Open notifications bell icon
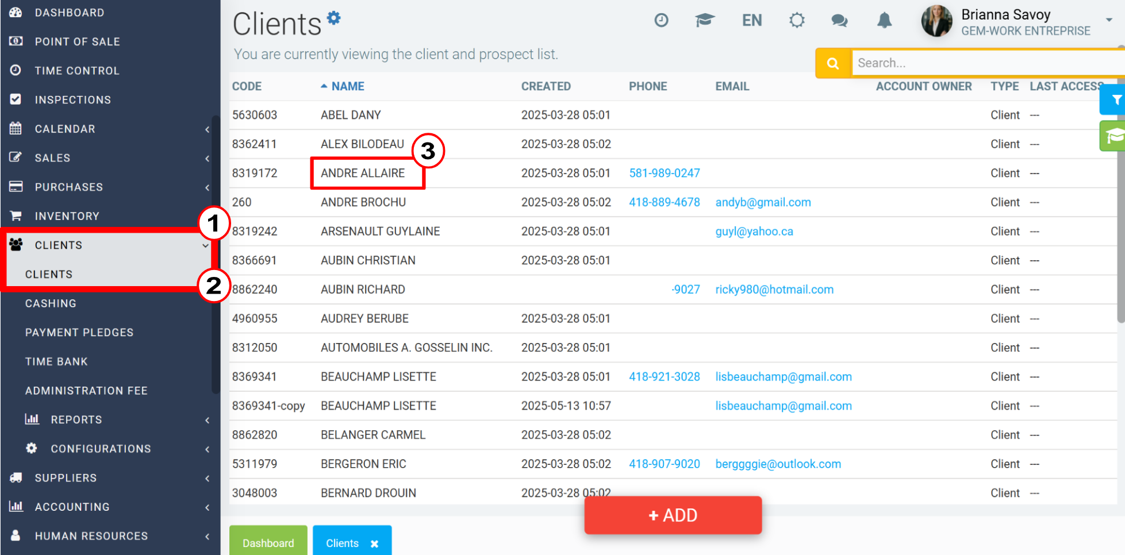This screenshot has height=555, width=1125. (x=884, y=21)
